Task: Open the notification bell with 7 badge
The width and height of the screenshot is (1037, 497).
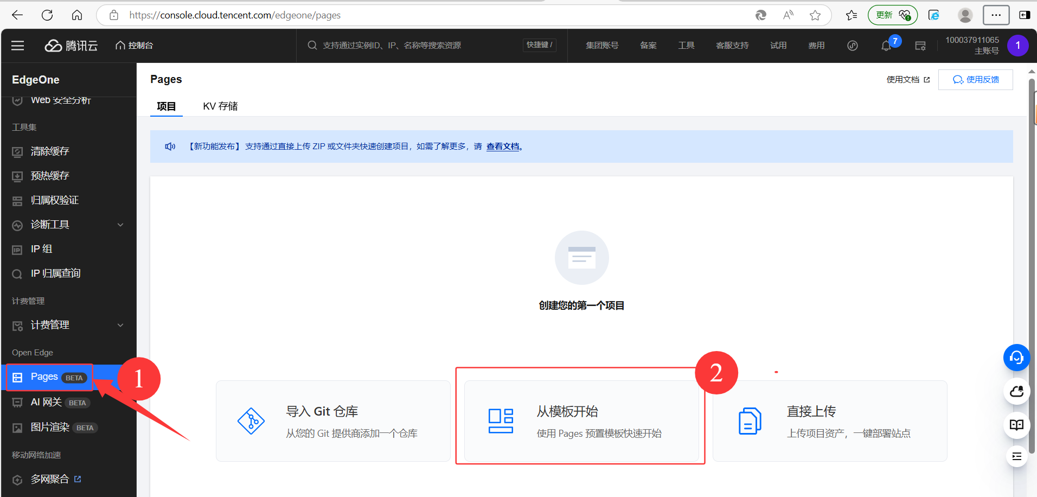Action: pos(886,46)
